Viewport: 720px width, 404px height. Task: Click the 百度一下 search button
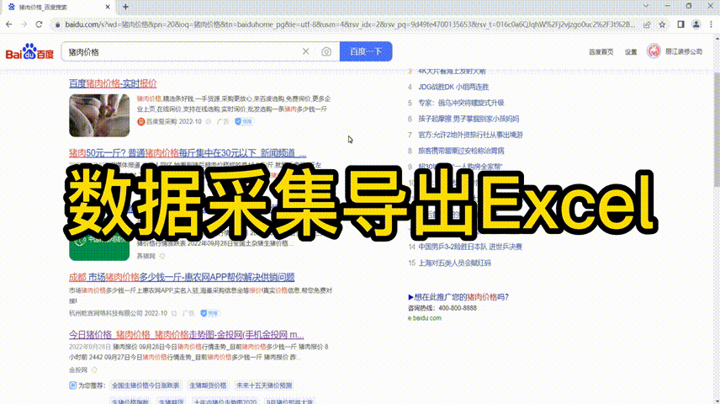[x=366, y=51]
